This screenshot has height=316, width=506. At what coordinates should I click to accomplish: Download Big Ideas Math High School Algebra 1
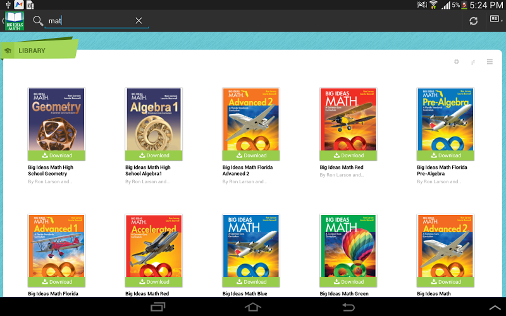pos(154,155)
